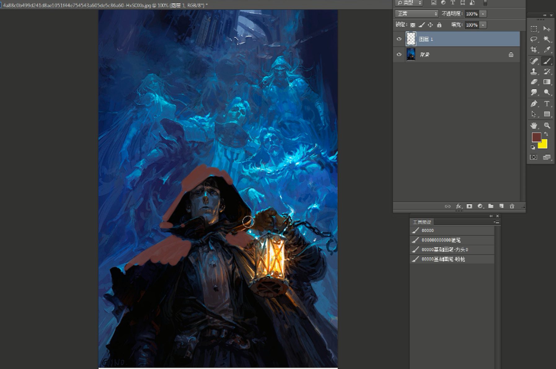556x369 pixels.
Task: Change the screen mode
Action: pos(547,157)
